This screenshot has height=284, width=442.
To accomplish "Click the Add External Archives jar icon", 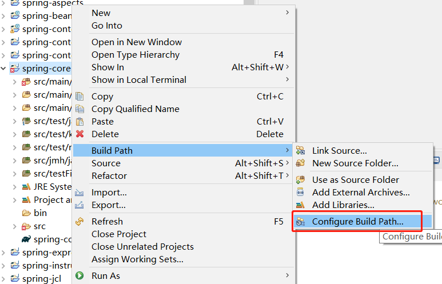I will 301,192.
